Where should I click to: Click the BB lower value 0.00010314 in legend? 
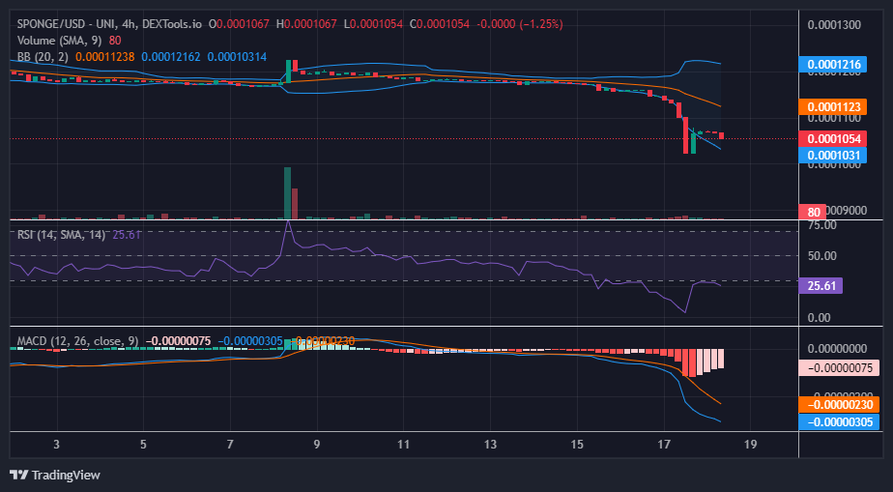pos(237,57)
